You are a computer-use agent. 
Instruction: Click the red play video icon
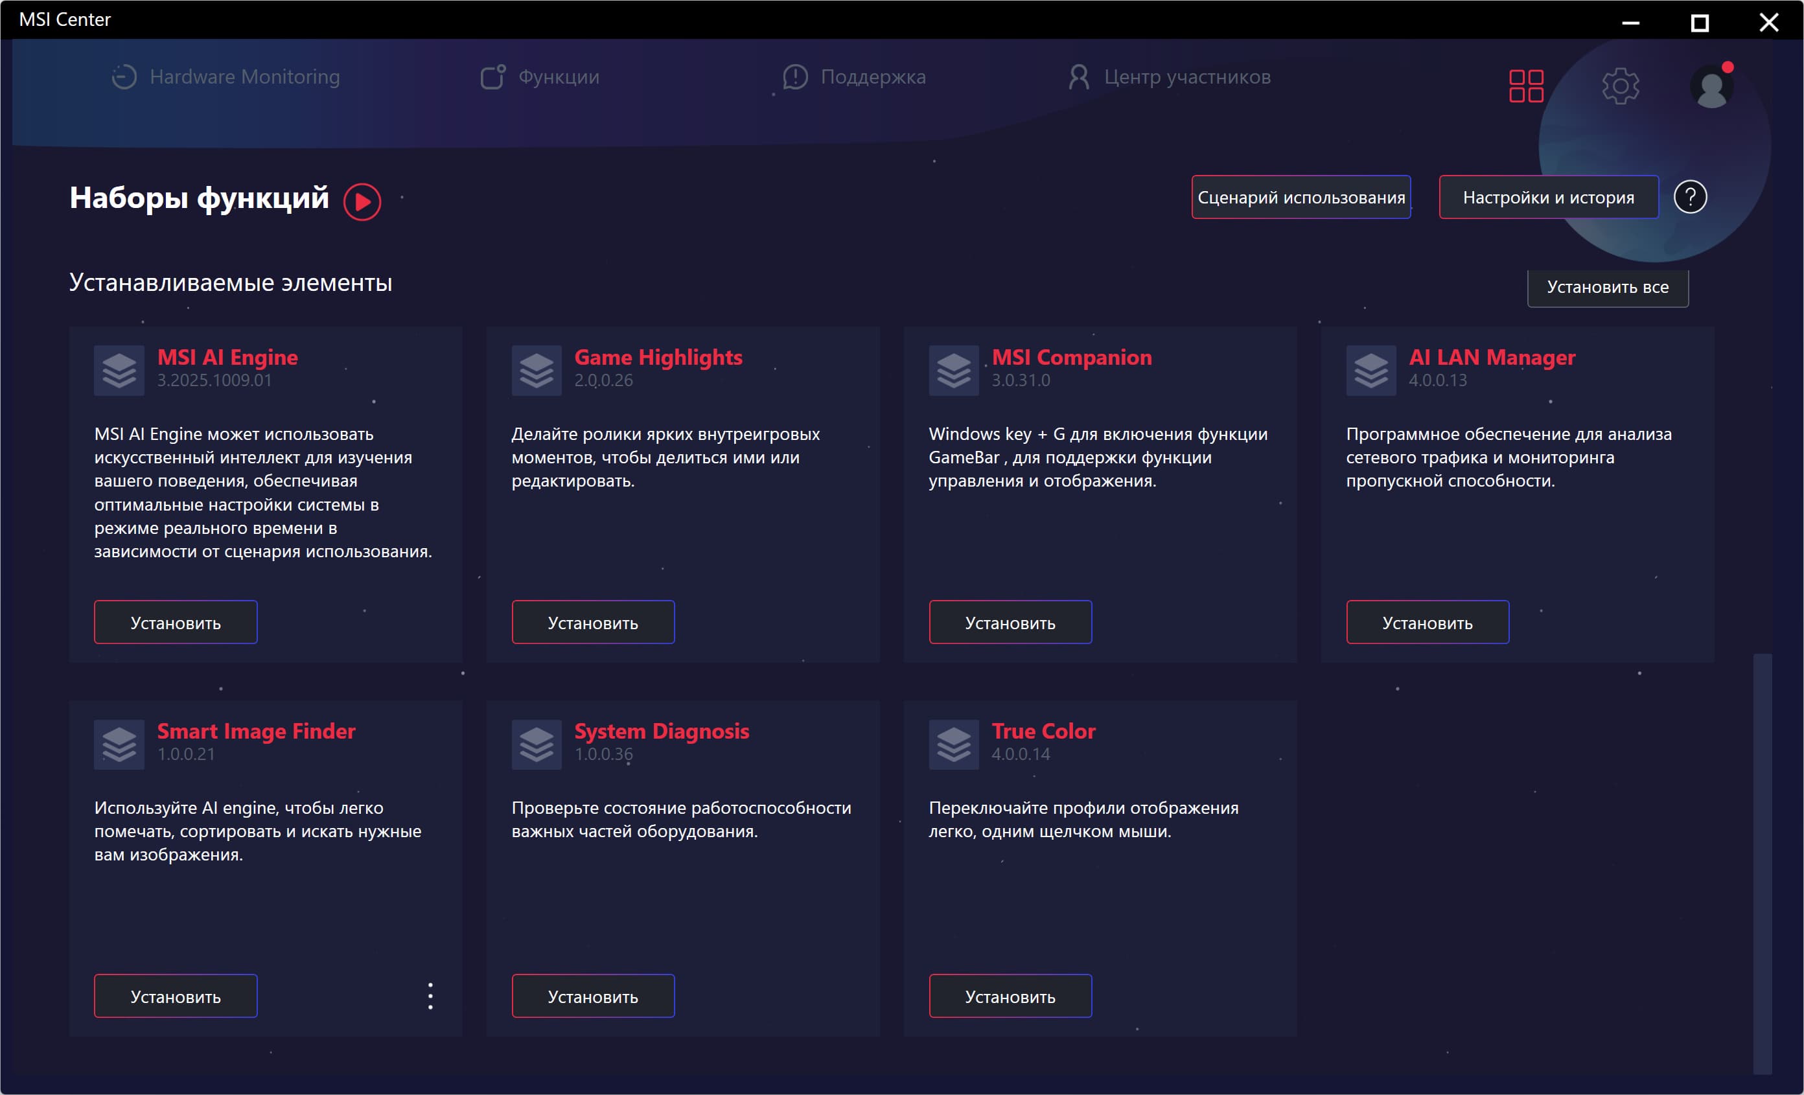tap(362, 202)
